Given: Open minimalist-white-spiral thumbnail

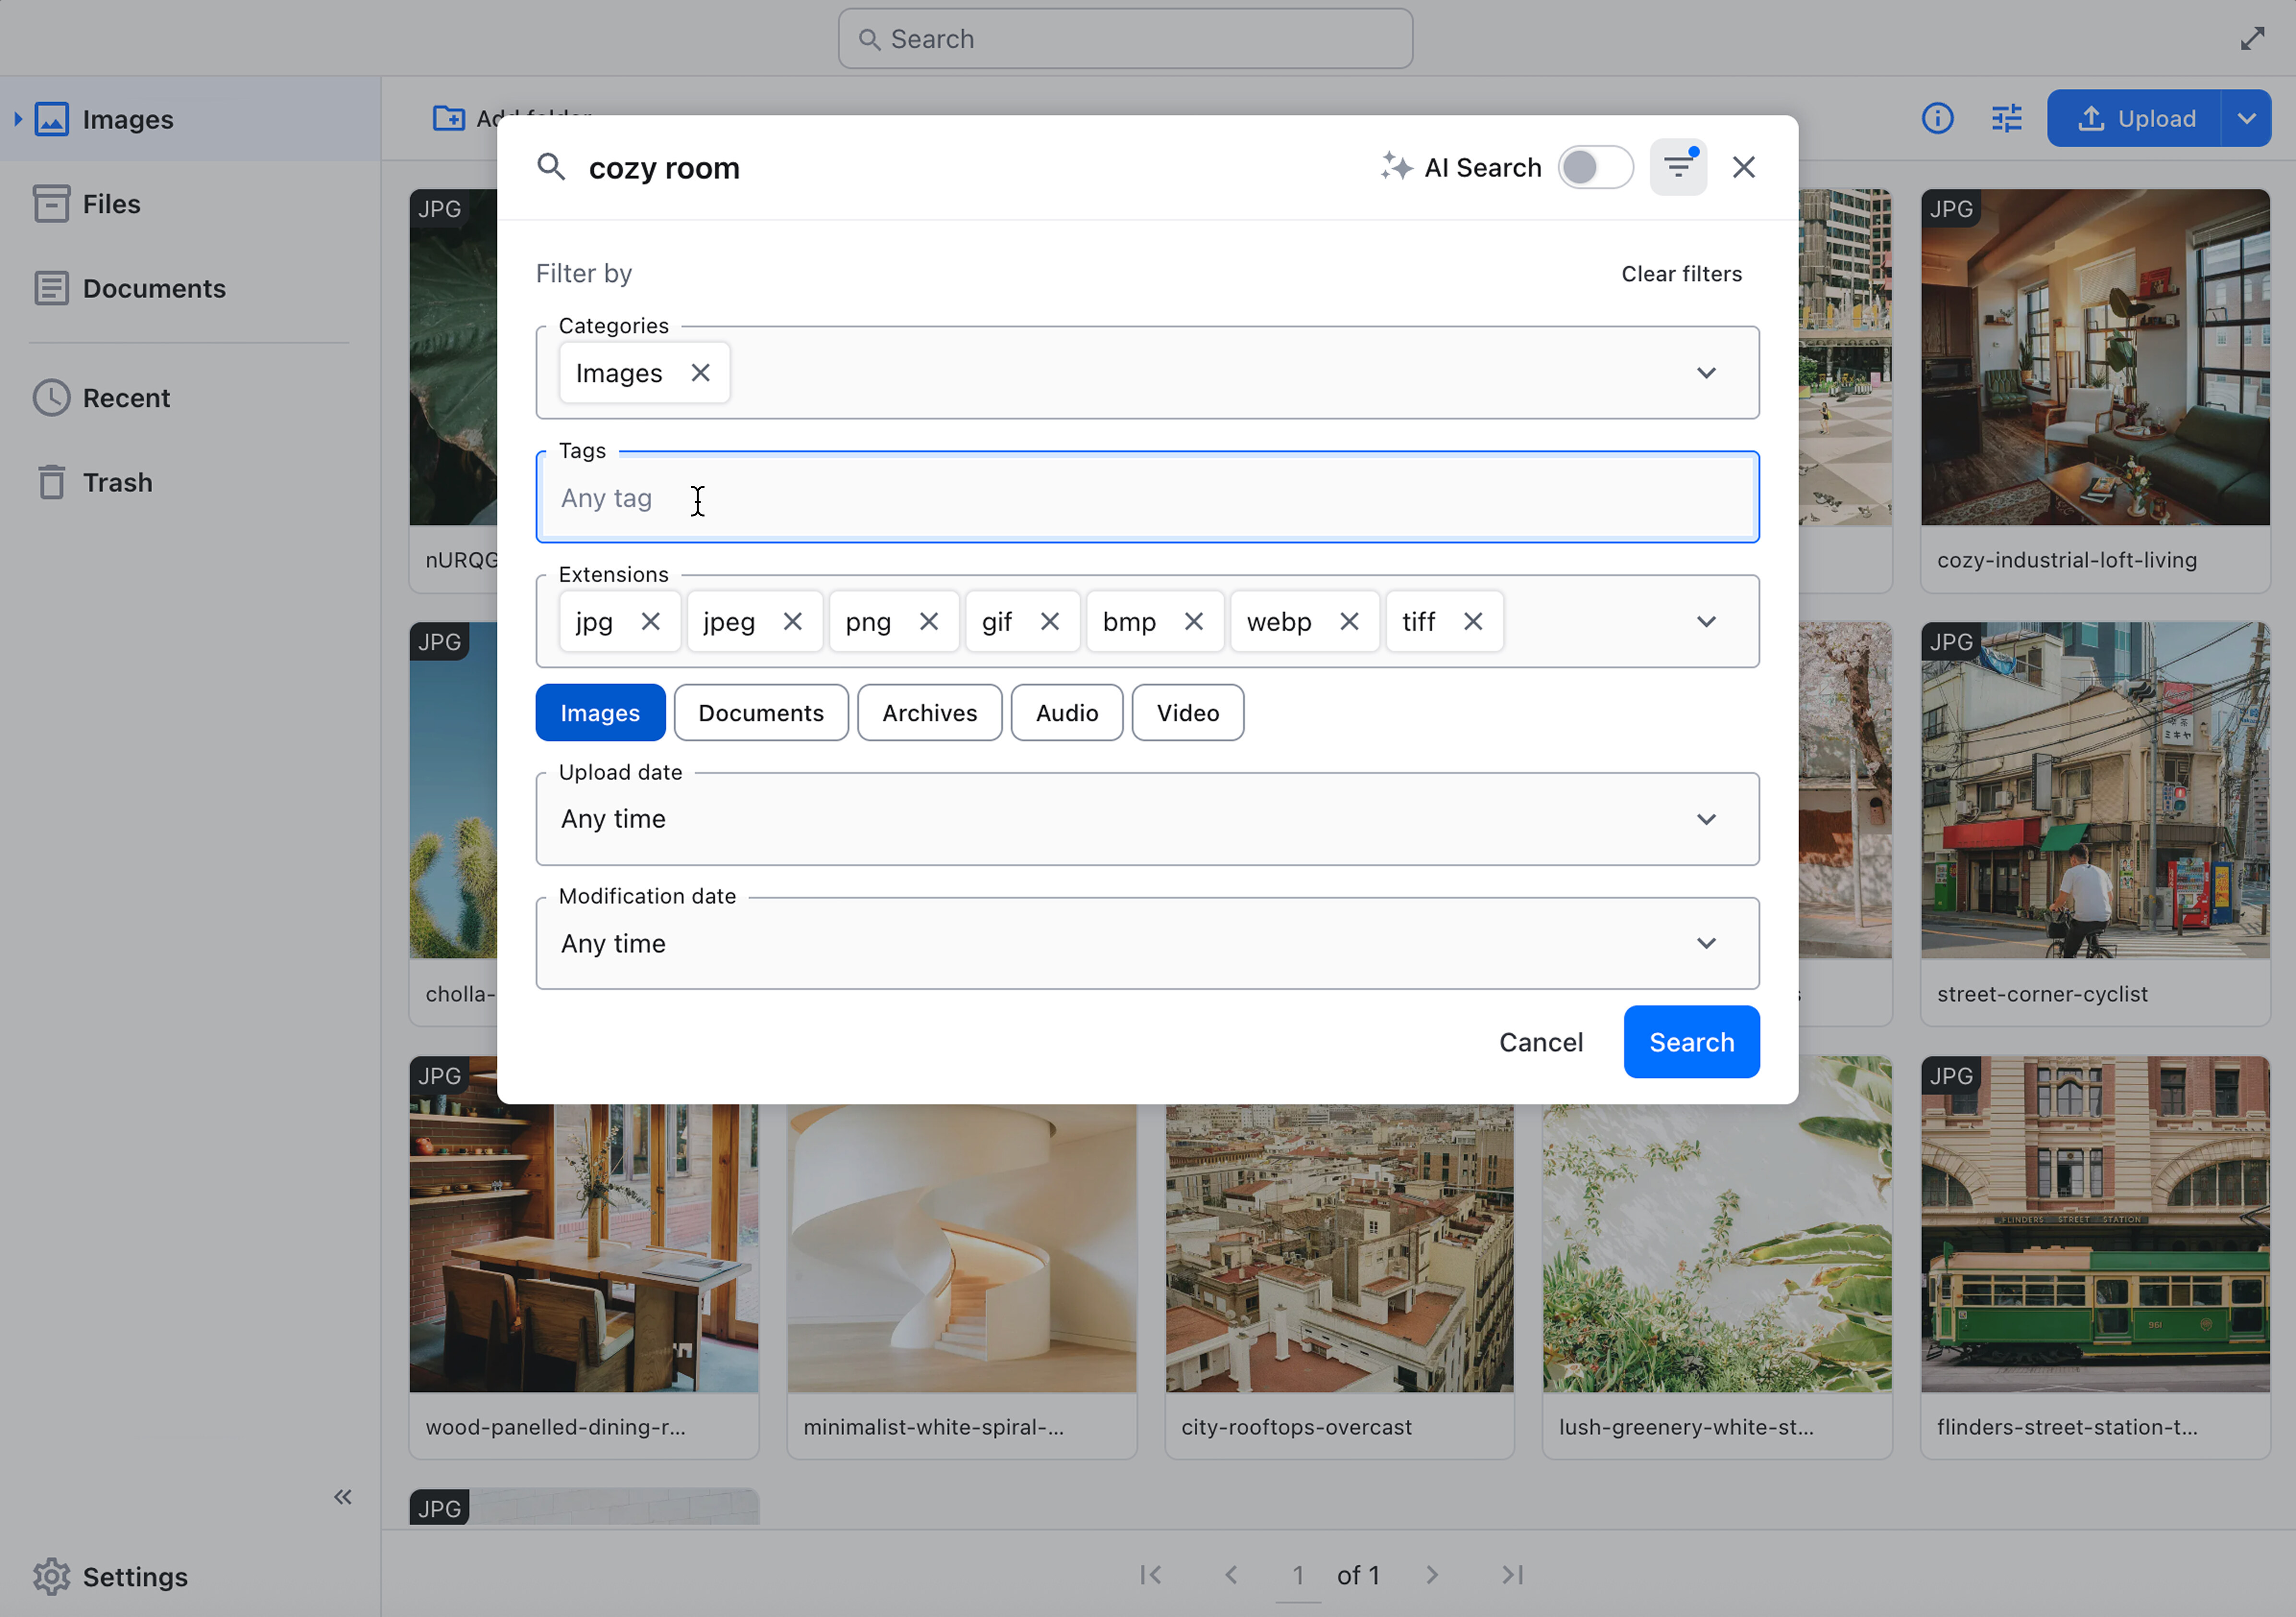Looking at the screenshot, I should (x=961, y=1248).
